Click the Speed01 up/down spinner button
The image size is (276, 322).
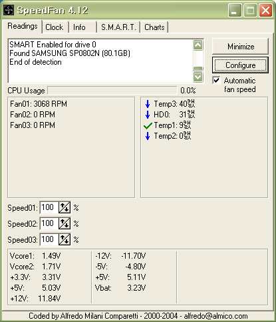point(65,207)
